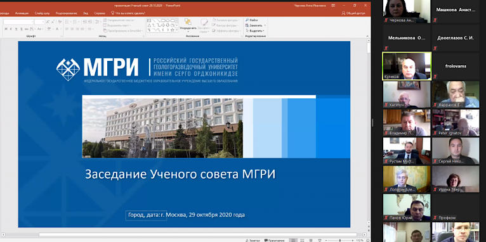The width and height of the screenshot is (486, 242).
Task: Switch to normal view in status bar
Action: [x=293, y=240]
